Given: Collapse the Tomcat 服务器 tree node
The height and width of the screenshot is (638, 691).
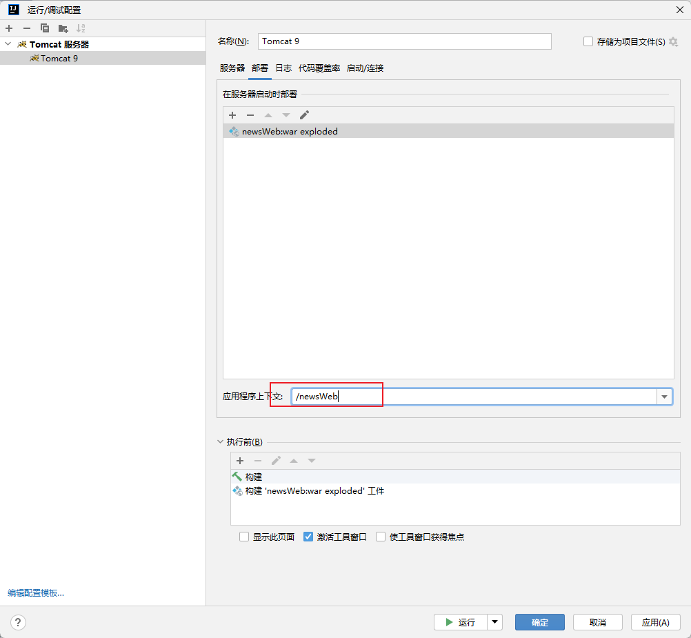Looking at the screenshot, I should click(x=8, y=44).
